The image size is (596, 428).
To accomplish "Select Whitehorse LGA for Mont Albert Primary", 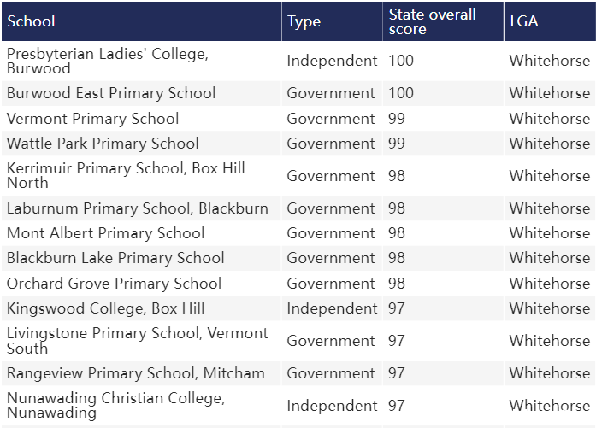I will (550, 233).
